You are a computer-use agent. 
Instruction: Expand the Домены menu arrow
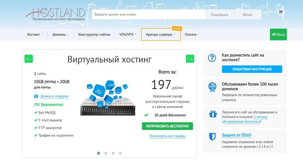pyautogui.click(x=68, y=35)
